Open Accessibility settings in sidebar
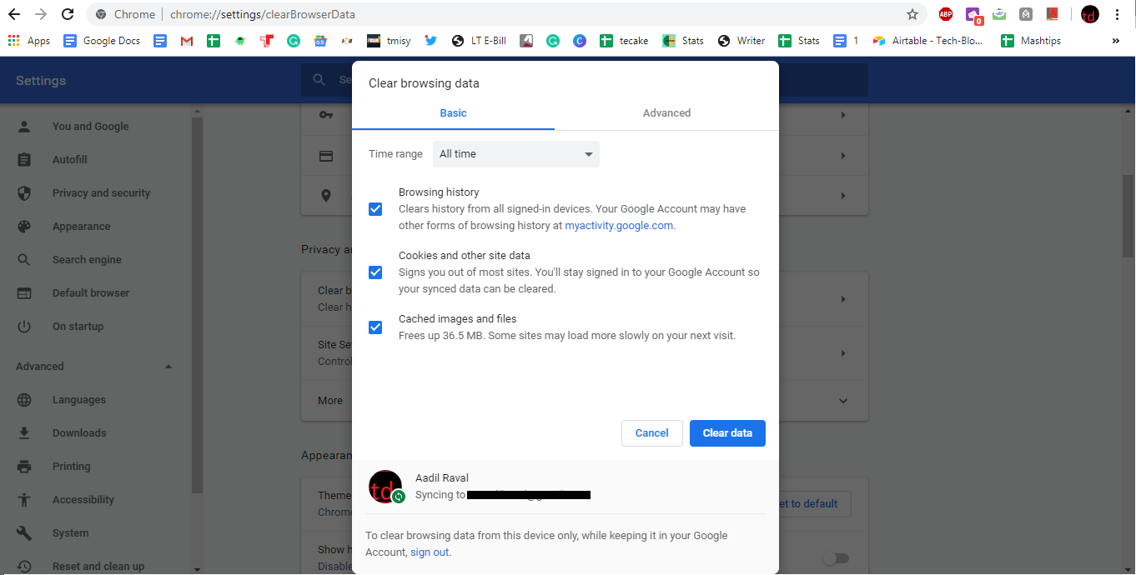Viewport: 1136px width, 575px height. click(x=83, y=499)
